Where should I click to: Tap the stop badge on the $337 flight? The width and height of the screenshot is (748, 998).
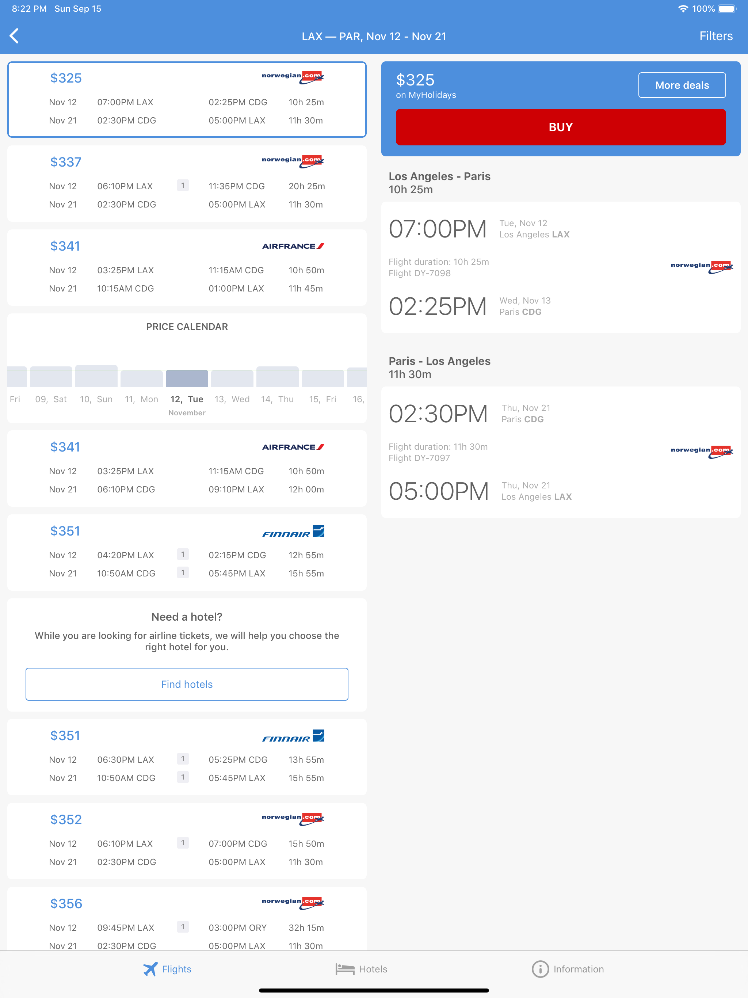(x=183, y=186)
